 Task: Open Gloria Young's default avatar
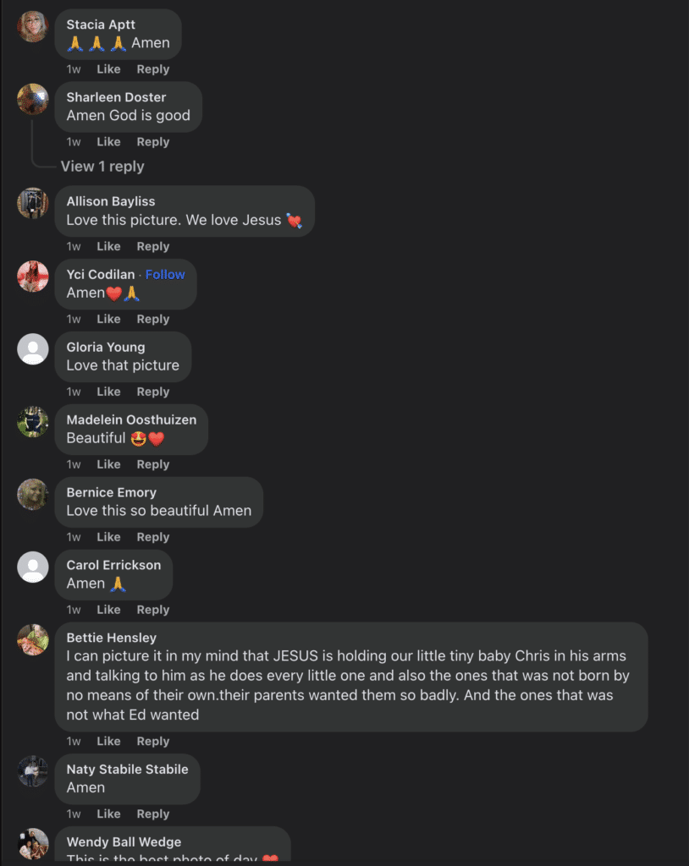[x=33, y=348]
